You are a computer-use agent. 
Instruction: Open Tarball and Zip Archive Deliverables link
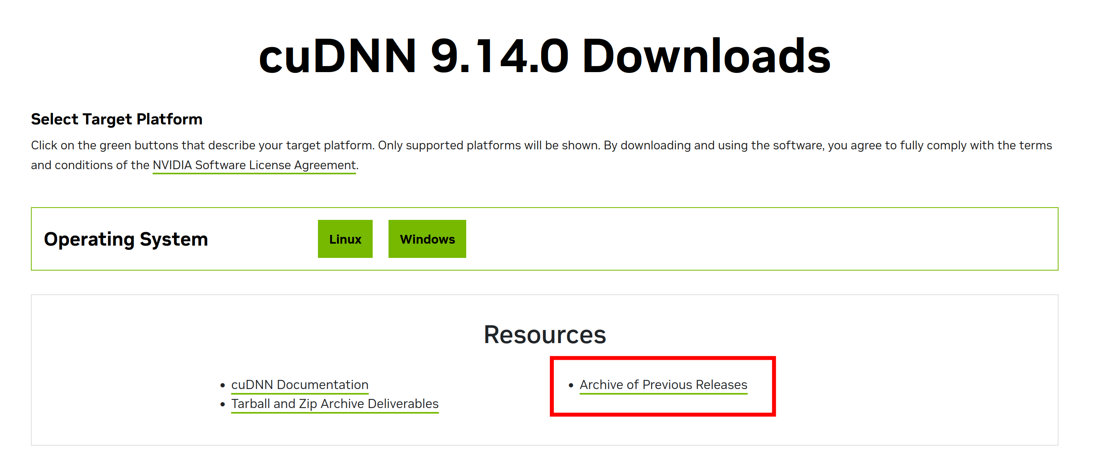tap(335, 403)
